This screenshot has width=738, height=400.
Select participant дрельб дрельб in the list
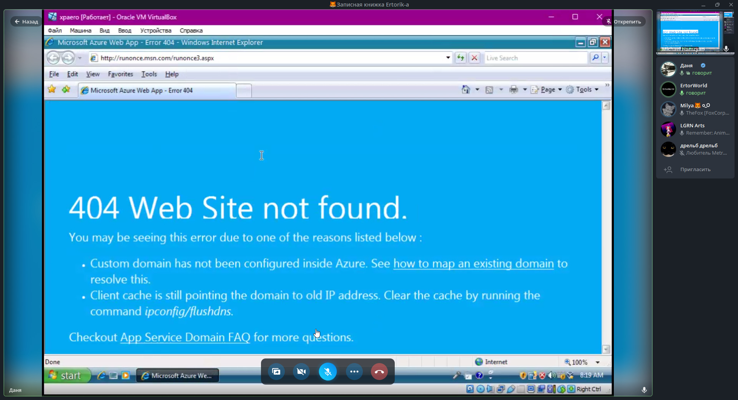[695, 149]
